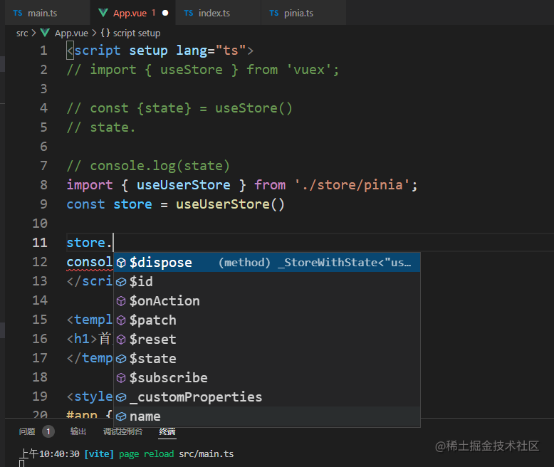Click the field icon beside _customProperties
Screen dimensions: 554x467
coord(121,397)
